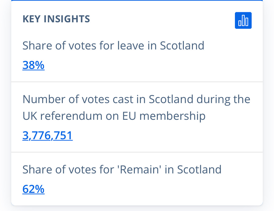
Task: Open the blue bar chart statistics icon
Action: tap(243, 20)
